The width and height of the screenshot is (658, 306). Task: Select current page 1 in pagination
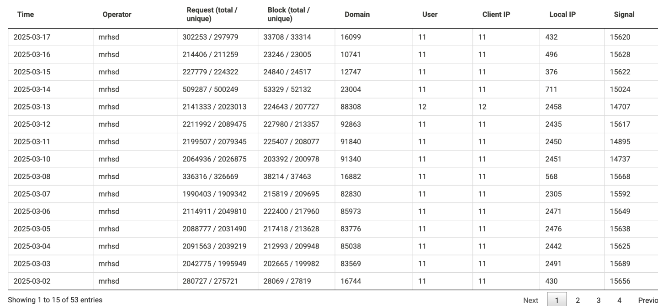[557, 300]
